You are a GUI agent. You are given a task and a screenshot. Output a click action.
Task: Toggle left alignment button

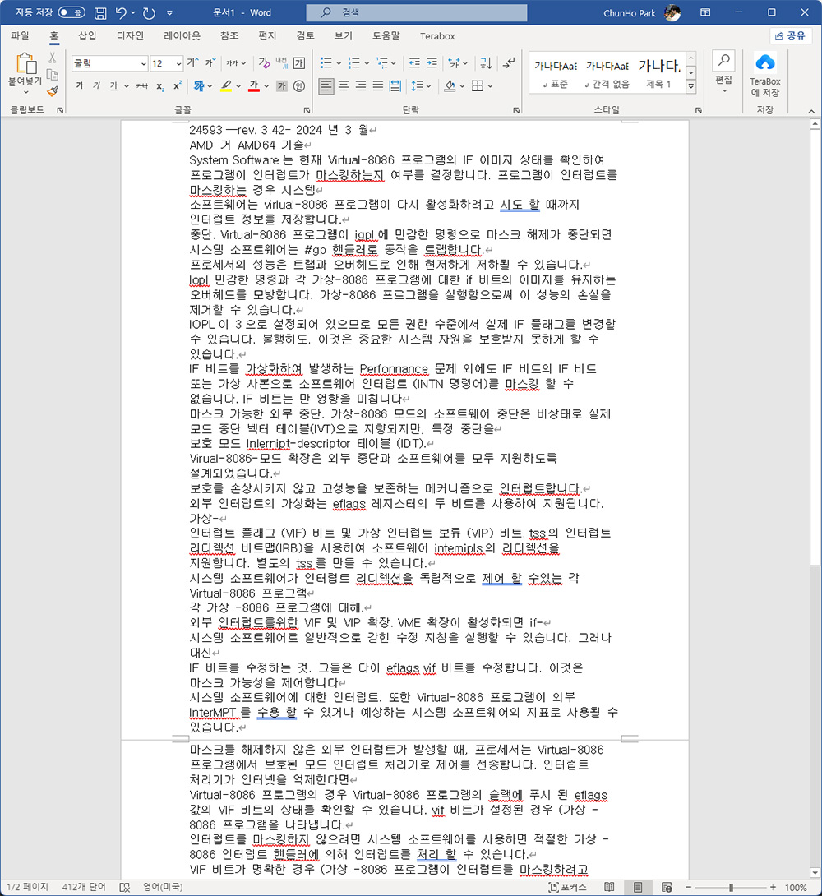(326, 85)
